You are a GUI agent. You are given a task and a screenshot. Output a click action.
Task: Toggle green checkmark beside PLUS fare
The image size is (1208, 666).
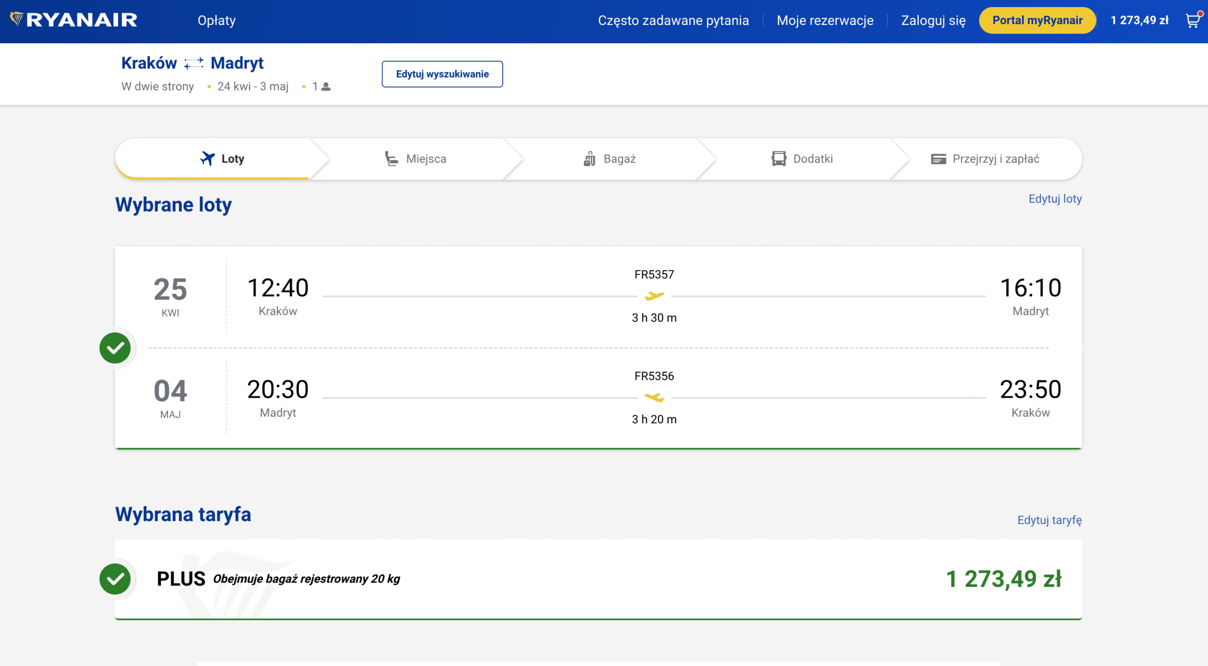(x=115, y=578)
